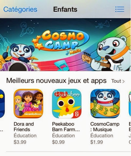Tap the $3.99 price under Dora
This screenshot has width=131, height=156.
coord(20,142)
